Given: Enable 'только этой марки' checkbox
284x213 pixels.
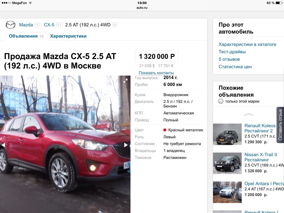Looking at the screenshot, I should point(221,101).
